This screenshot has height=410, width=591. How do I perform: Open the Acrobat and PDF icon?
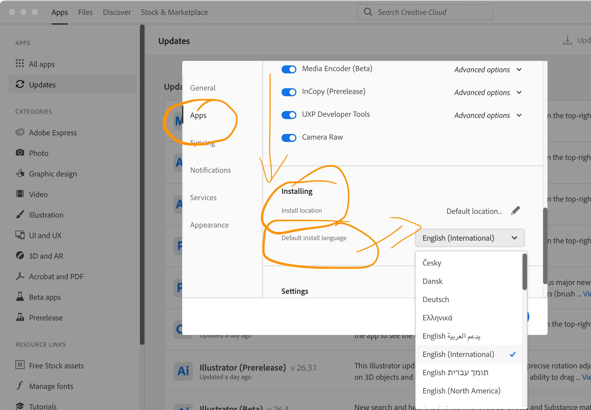(20, 276)
